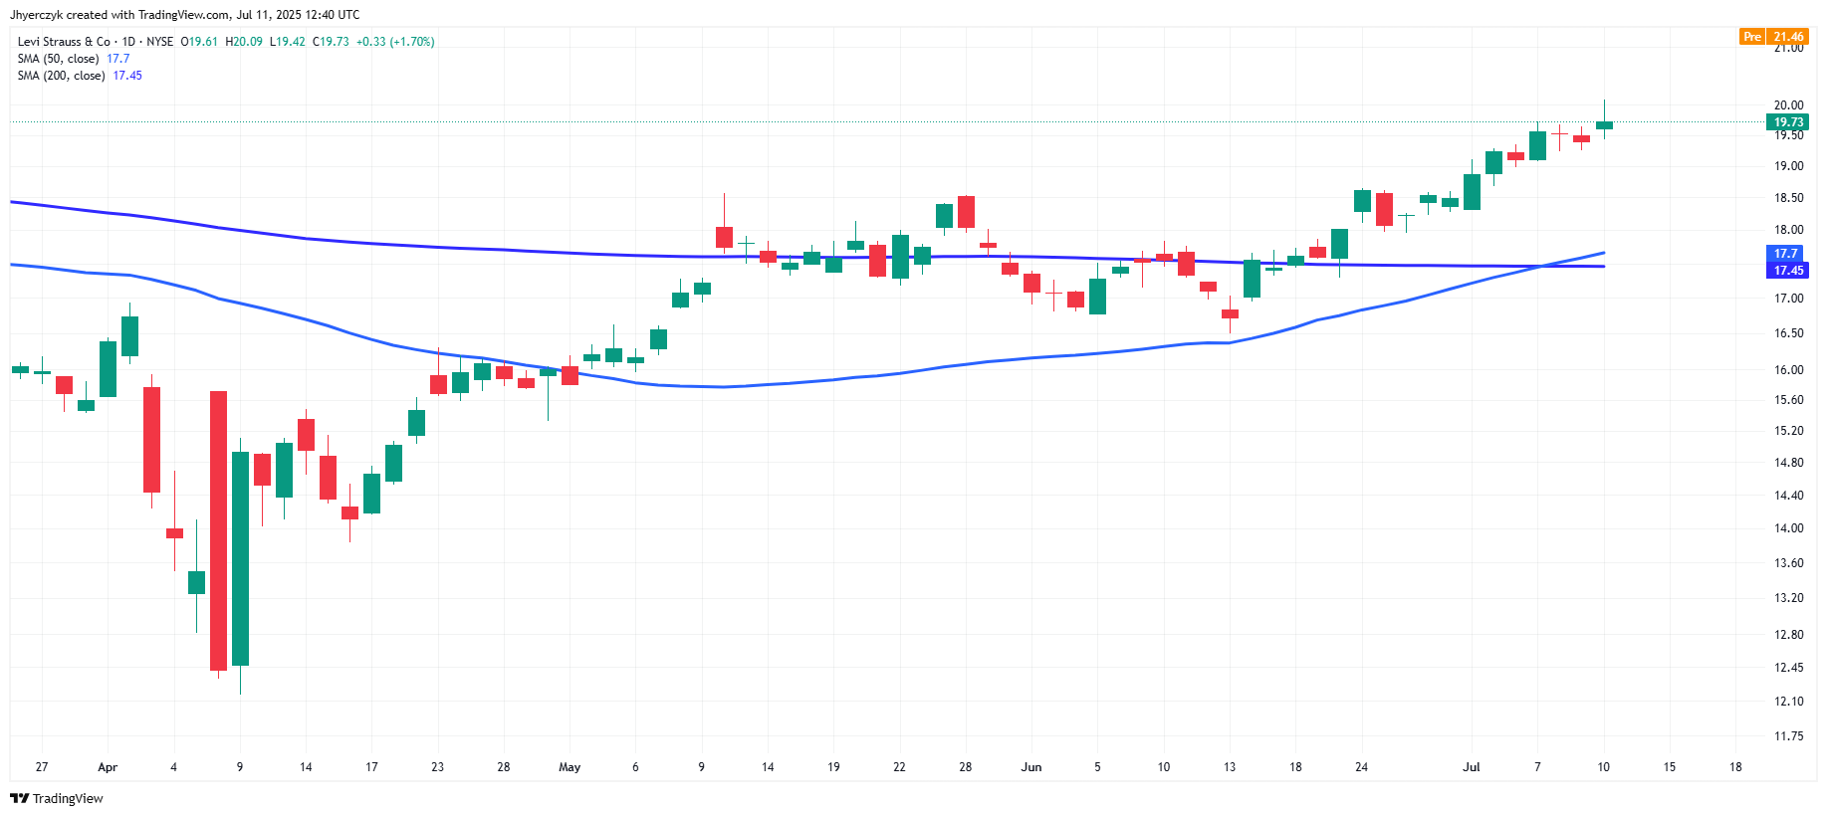Click the Levi Strauss & Co symbol title
This screenshot has width=1827, height=816.
click(64, 42)
